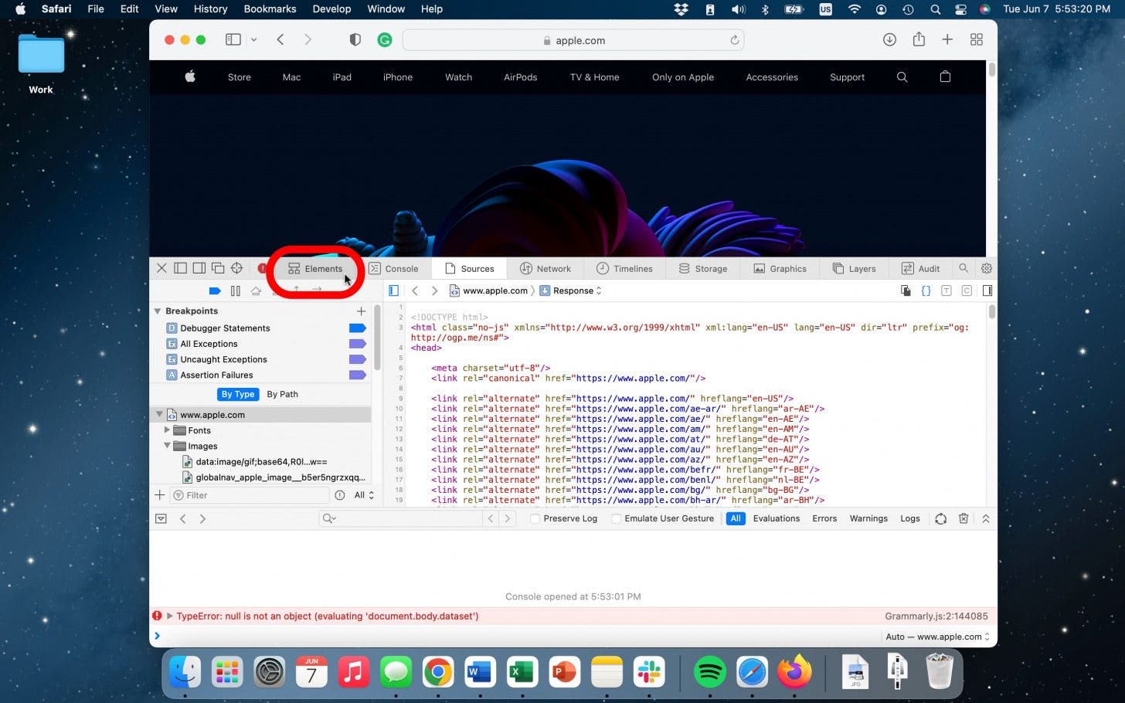Collapse the split console with chevrons
The image size is (1125, 703).
pos(986,518)
